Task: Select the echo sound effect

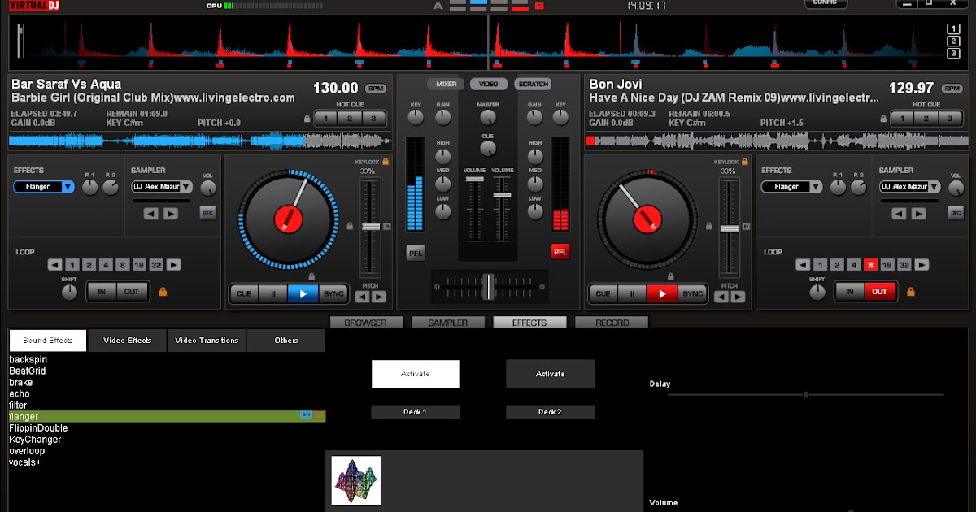Action: 167,393
